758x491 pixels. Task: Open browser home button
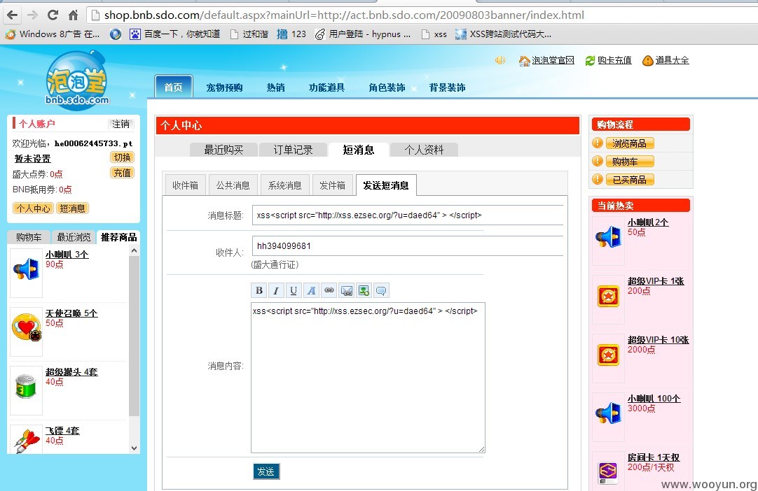pos(73,15)
